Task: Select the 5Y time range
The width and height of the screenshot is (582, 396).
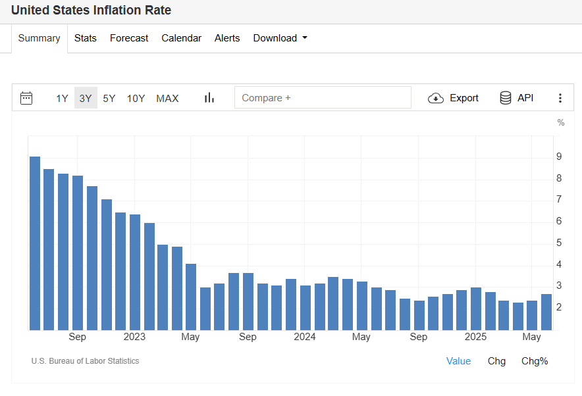Action: (x=109, y=98)
